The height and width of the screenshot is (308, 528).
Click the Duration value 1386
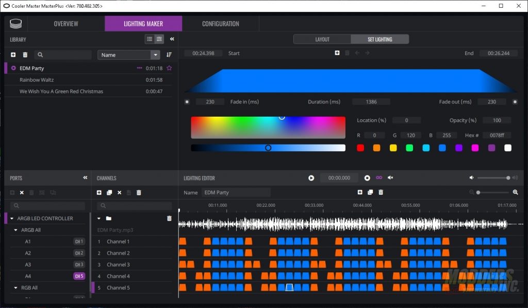click(371, 101)
